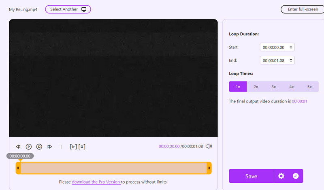Click the Start time stepper arrows
This screenshot has width=324, height=190.
pos(291,47)
